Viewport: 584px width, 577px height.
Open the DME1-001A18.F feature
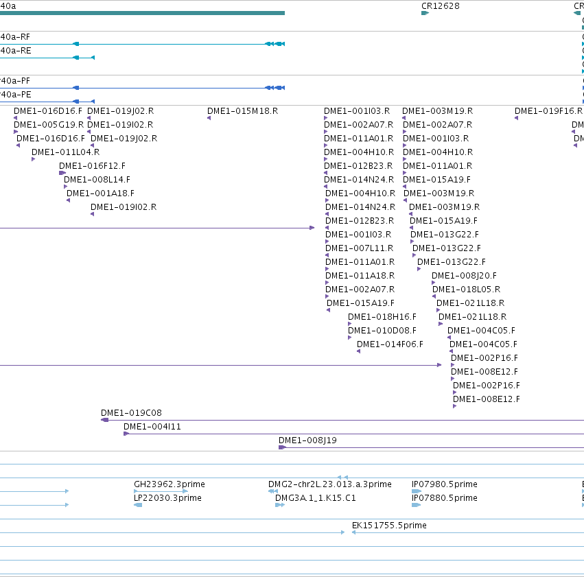[x=101, y=193]
